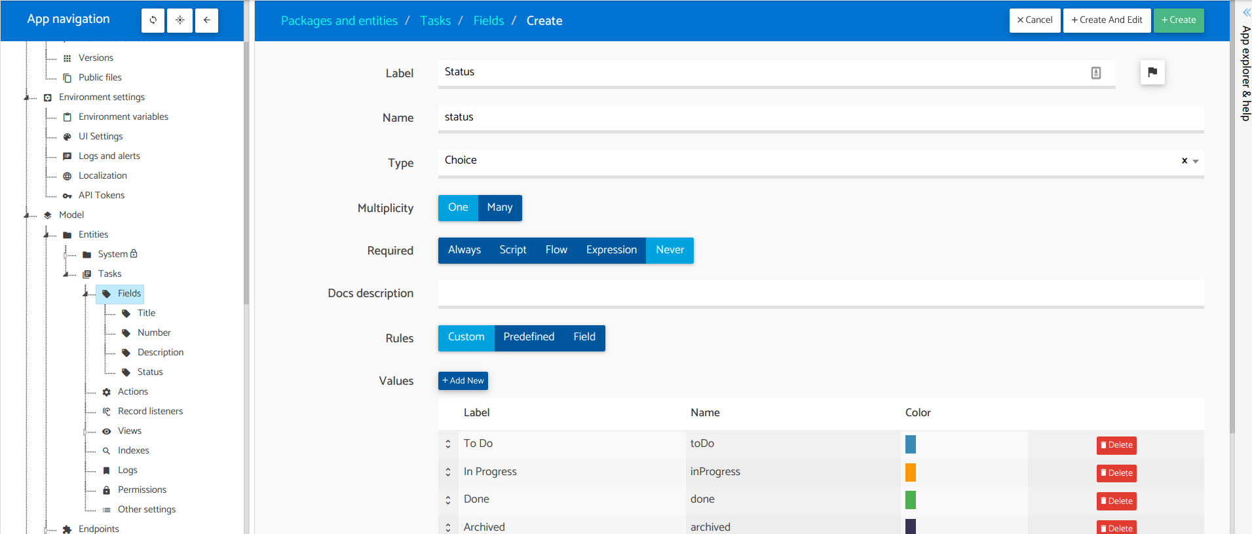Click the flag icon beside the Label field
Viewport: 1252px width, 534px height.
tap(1152, 72)
